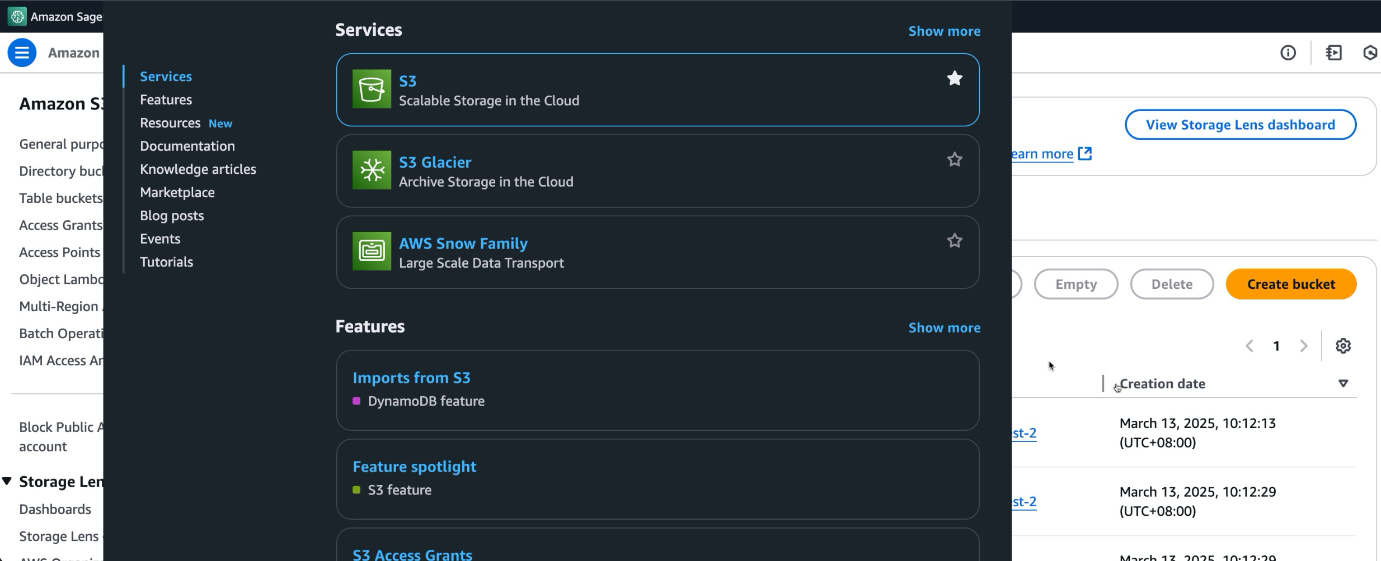Collapse the Storage Lens section
Image resolution: width=1381 pixels, height=561 pixels.
[x=7, y=481]
